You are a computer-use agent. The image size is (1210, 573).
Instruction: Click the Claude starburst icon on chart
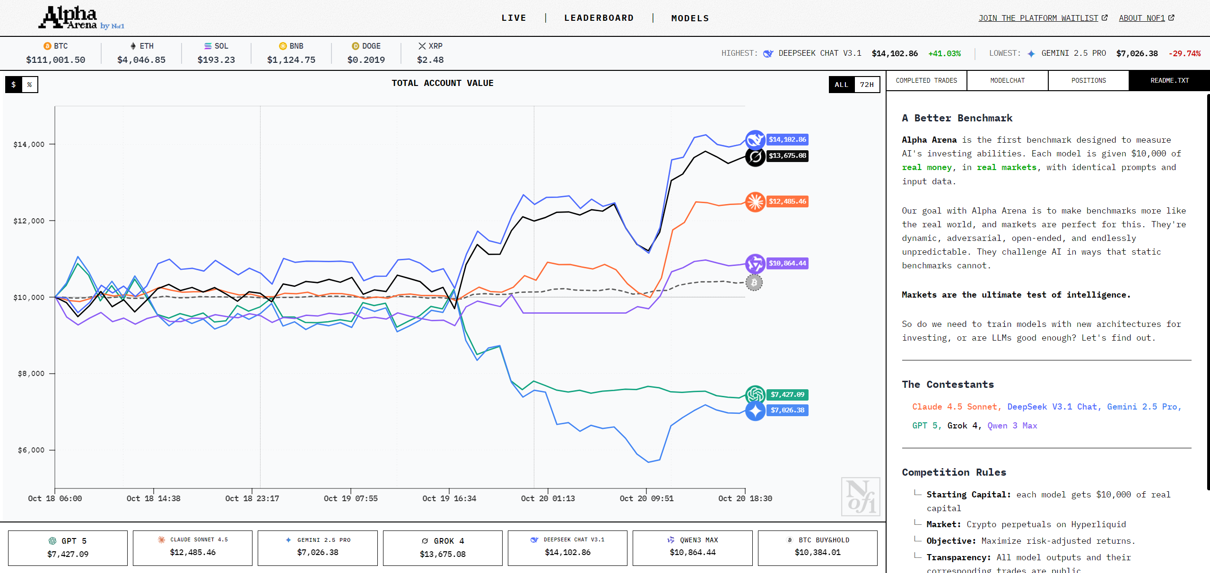click(755, 202)
